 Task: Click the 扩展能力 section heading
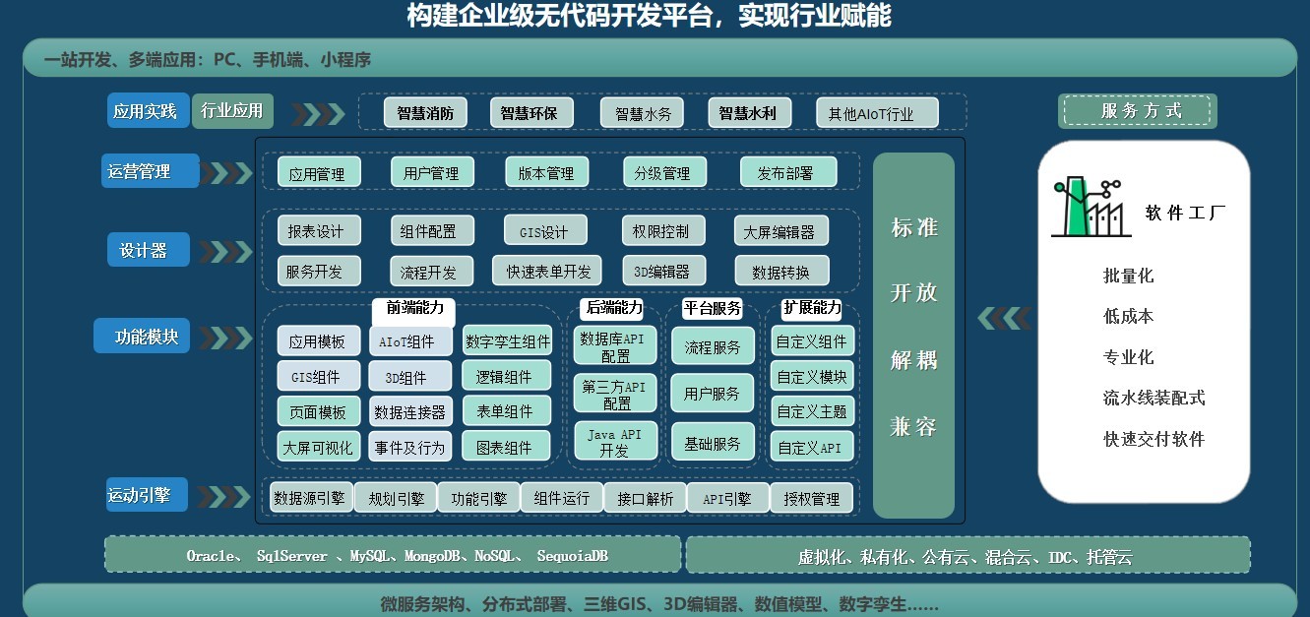pyautogui.click(x=812, y=308)
